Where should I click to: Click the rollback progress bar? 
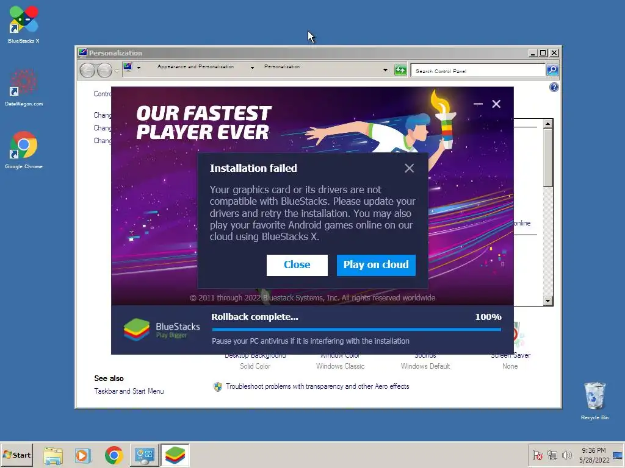tap(356, 329)
